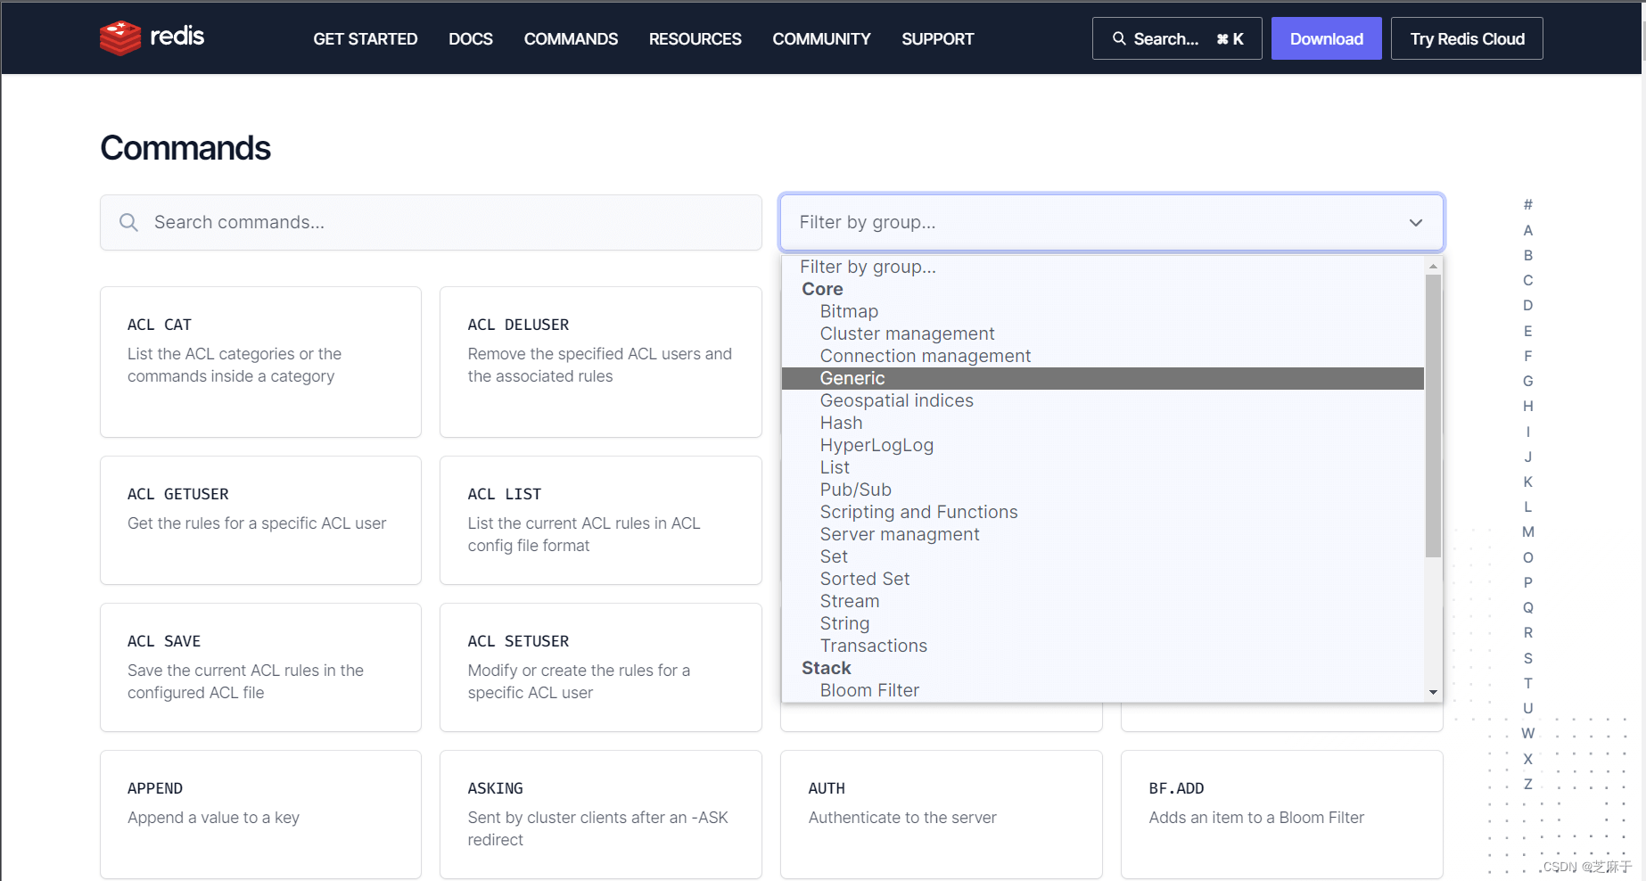1646x881 pixels.
Task: Open the SUPPORT menu
Action: 937,39
